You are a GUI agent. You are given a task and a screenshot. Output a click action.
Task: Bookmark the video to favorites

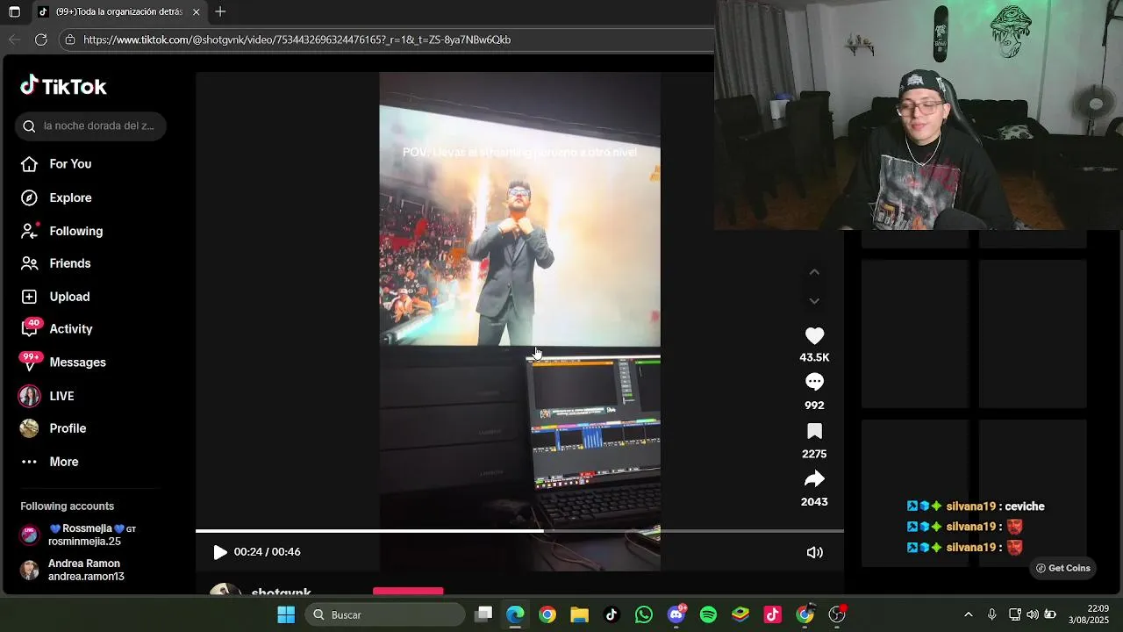click(x=814, y=431)
